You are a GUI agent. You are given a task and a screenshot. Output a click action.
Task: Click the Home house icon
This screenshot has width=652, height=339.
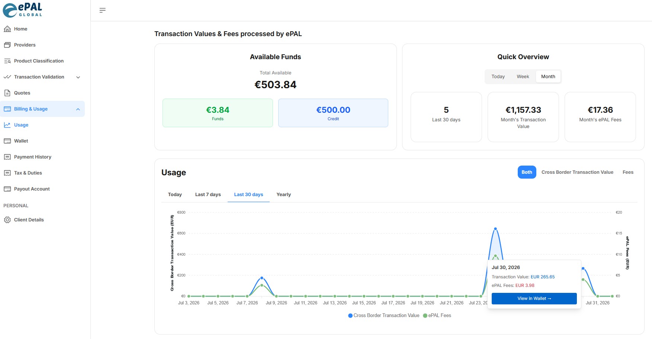click(7, 29)
